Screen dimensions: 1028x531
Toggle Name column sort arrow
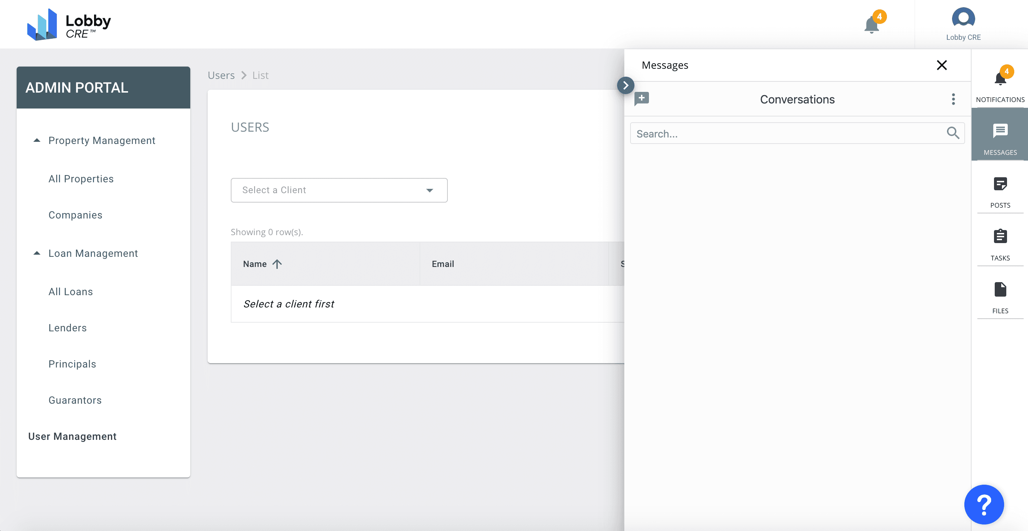(277, 264)
